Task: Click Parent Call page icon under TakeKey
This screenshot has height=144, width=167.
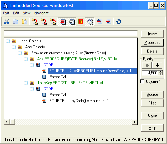Action: [44, 95]
